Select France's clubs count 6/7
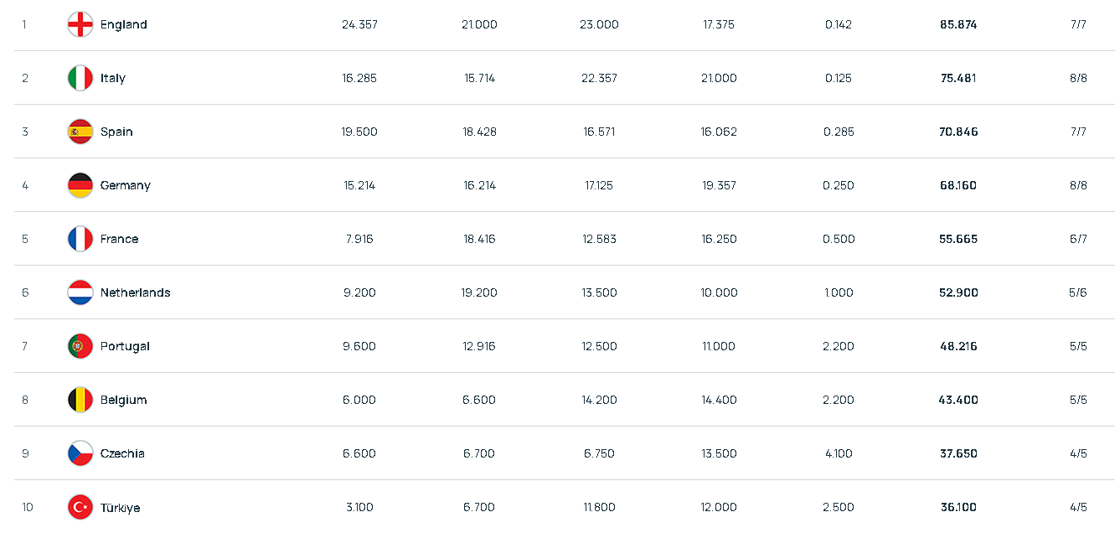The width and height of the screenshot is (1115, 538). (1078, 239)
